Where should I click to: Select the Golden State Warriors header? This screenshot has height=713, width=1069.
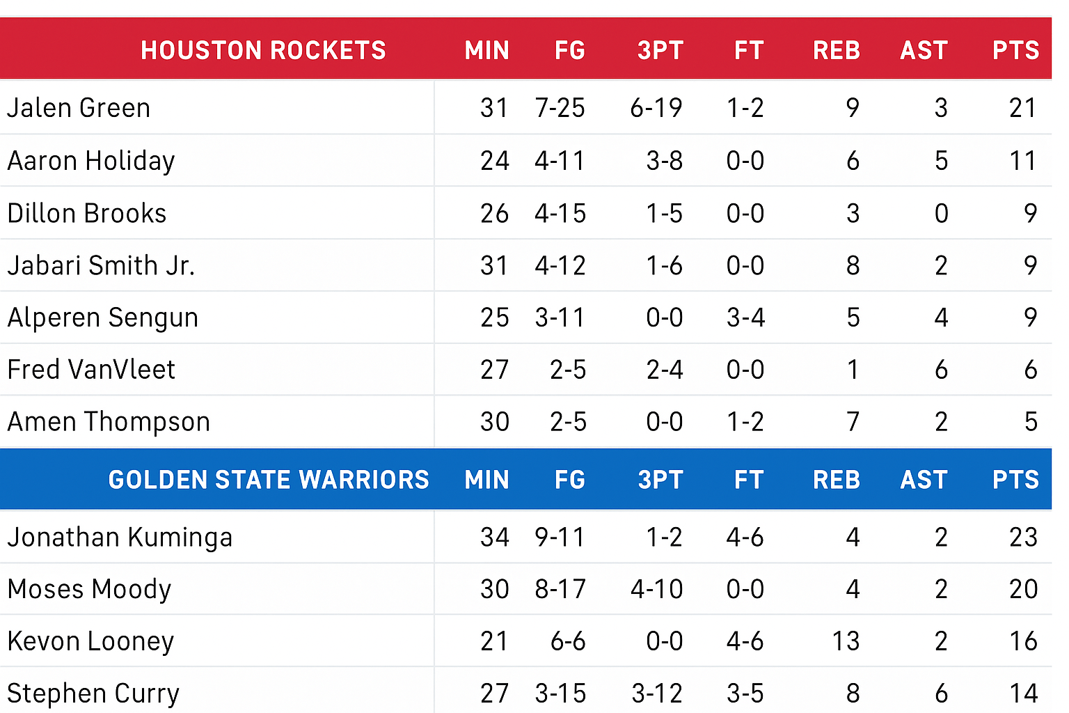269,480
